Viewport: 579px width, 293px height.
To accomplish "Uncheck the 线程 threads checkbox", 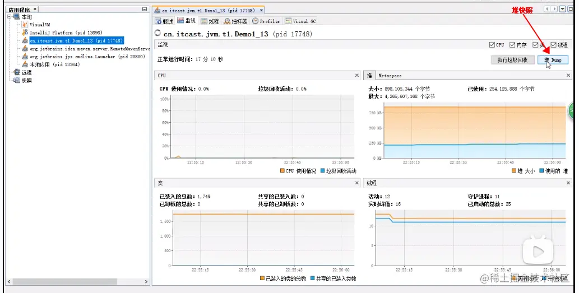I will (x=553, y=45).
